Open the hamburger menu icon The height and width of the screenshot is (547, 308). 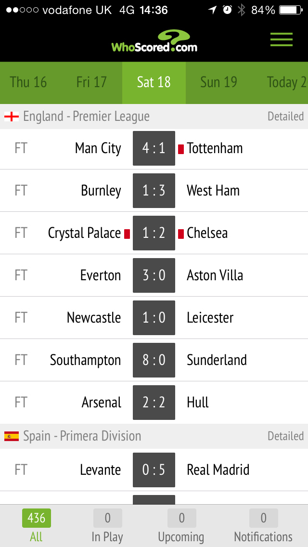[282, 39]
